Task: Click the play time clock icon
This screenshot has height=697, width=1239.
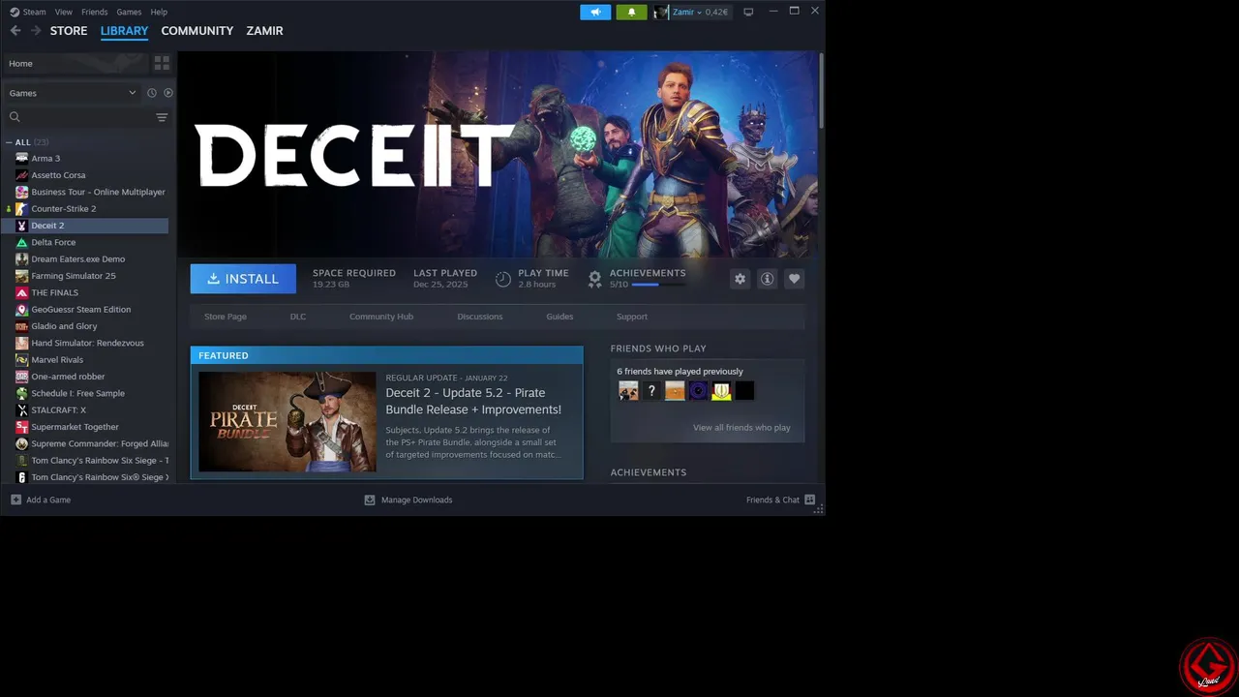Action: tap(503, 279)
